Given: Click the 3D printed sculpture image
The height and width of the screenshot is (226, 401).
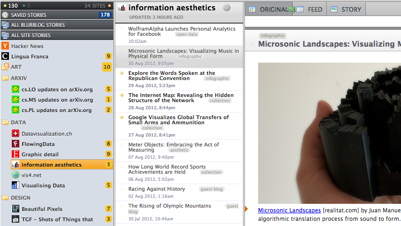Looking at the screenshot, I should [330, 133].
